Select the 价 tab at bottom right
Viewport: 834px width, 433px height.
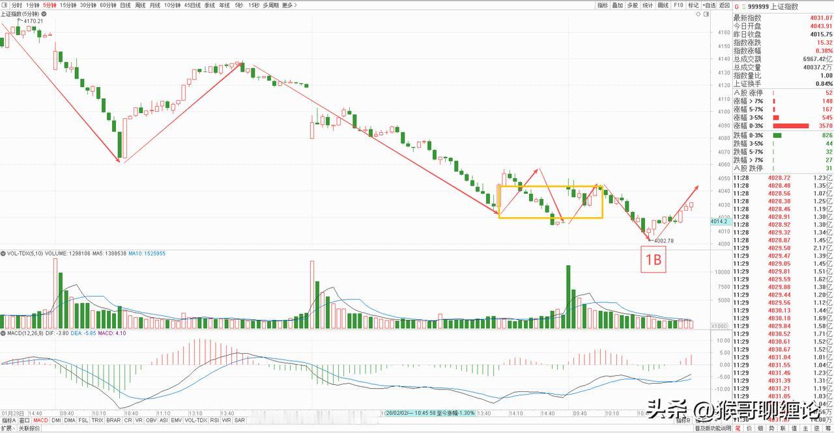click(x=749, y=428)
